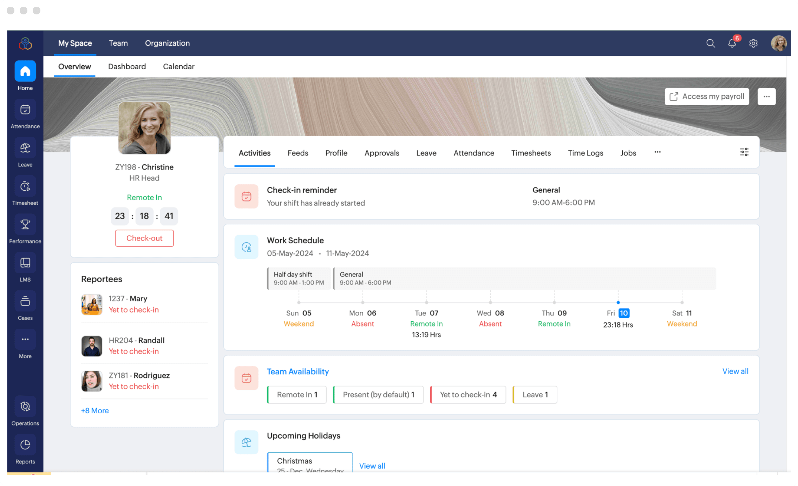Screen dimensions: 798x486
Task: Toggle the notifications bell icon
Action: [x=731, y=43]
